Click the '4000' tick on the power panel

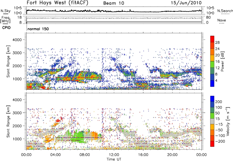pyautogui.click(x=17, y=40)
